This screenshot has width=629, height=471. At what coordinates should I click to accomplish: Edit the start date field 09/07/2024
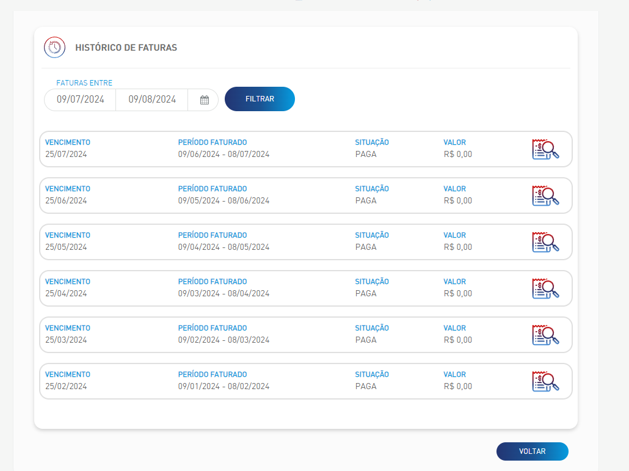point(80,100)
